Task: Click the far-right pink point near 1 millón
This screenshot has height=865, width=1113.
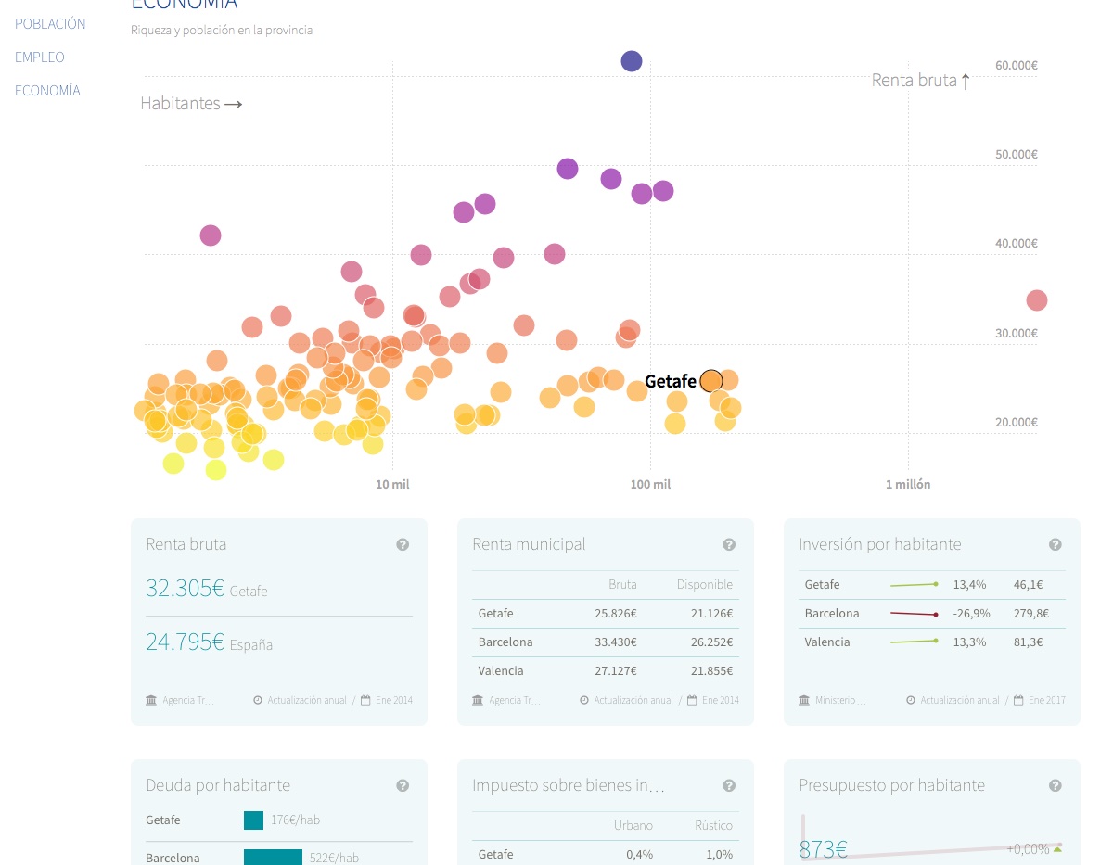Action: tap(1037, 300)
